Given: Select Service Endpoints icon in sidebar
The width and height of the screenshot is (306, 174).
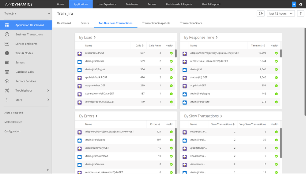Looking at the screenshot, I should click(x=7, y=44).
